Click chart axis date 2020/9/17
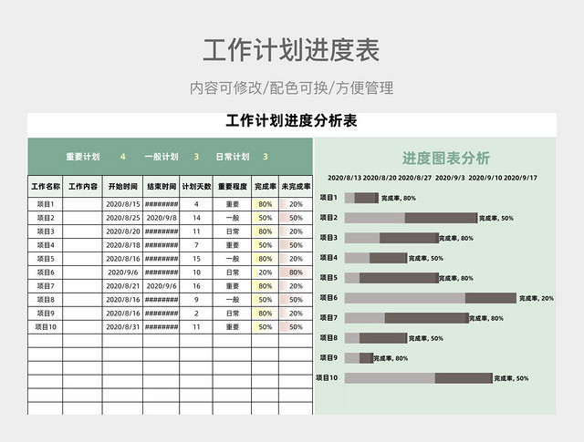Screen dimensions: 584x442 tap(520, 178)
